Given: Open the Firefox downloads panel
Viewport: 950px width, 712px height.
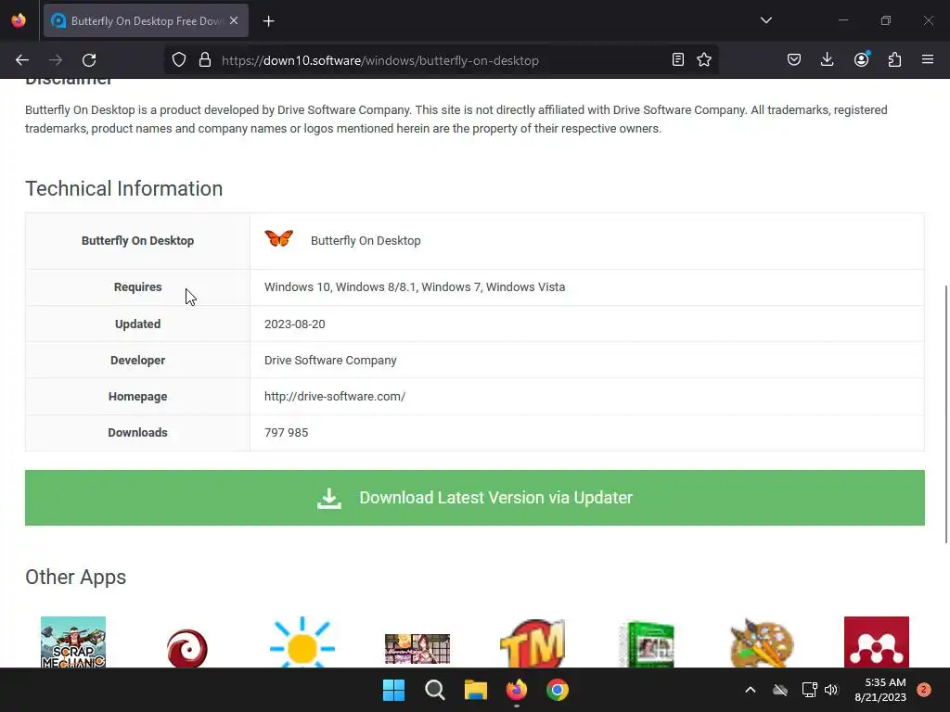Looking at the screenshot, I should [x=827, y=59].
